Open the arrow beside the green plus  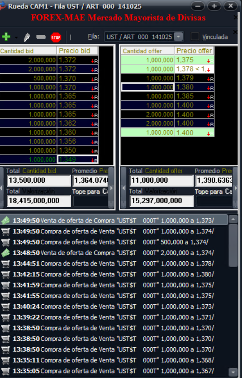click(x=16, y=38)
